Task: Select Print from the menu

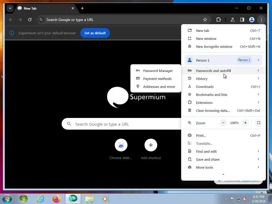Action: 223,135
